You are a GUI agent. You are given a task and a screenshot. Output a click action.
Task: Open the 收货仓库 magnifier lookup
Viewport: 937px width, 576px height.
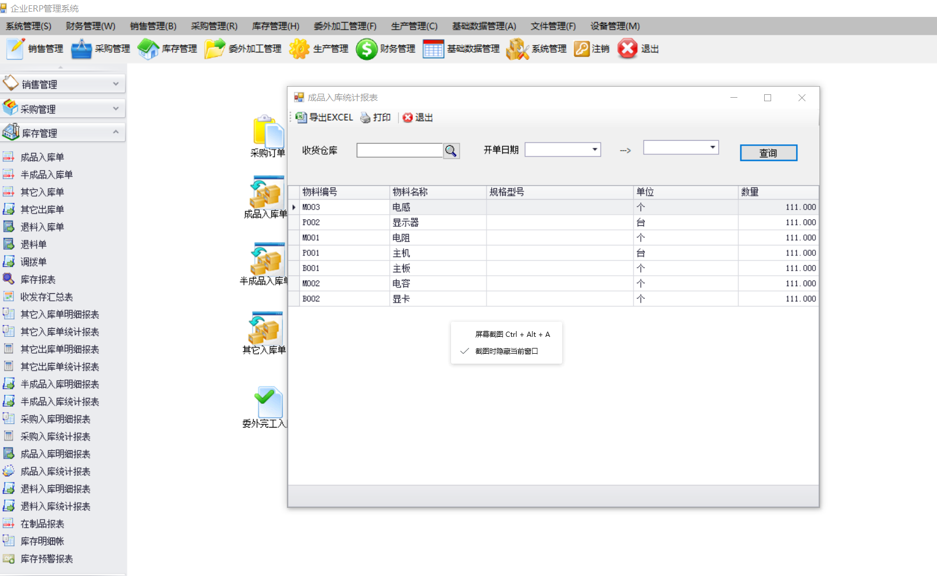point(451,150)
